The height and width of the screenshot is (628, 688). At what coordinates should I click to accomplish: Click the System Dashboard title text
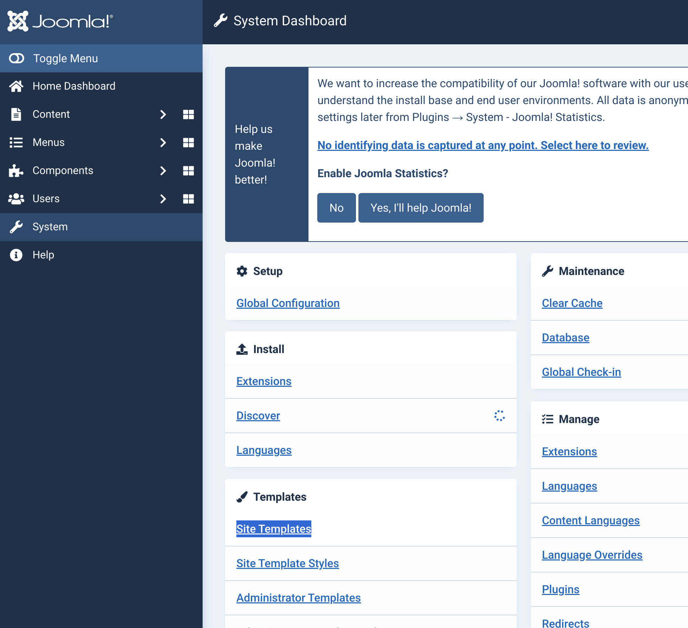click(x=290, y=21)
